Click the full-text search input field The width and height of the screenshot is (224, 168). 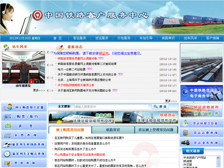pyautogui.click(x=111, y=107)
